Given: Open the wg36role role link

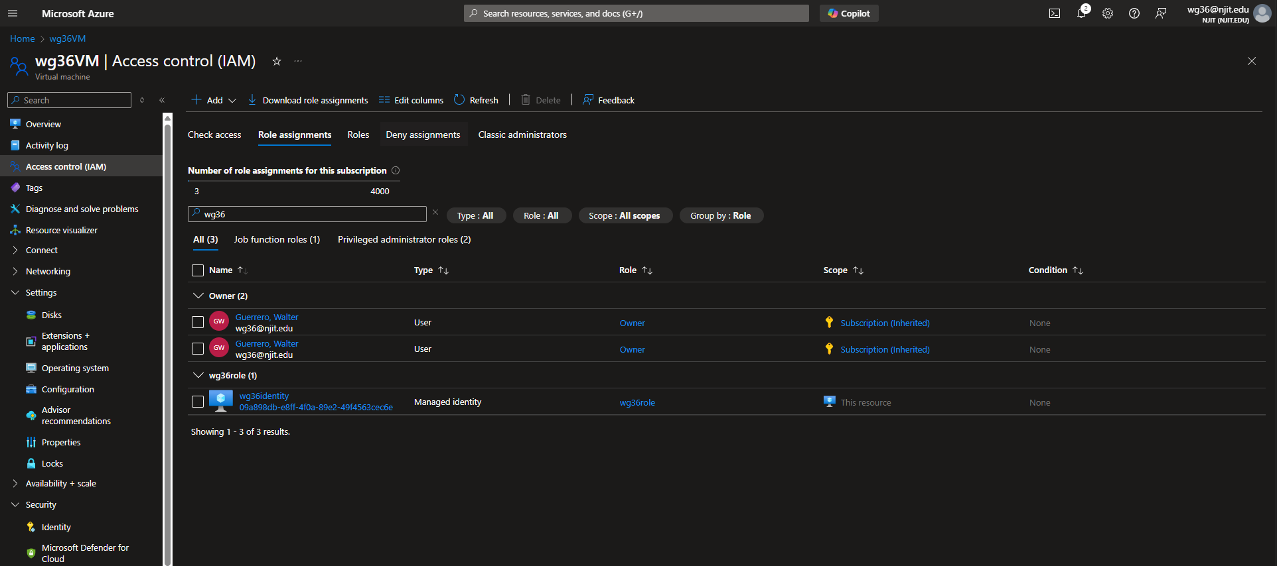Looking at the screenshot, I should pos(637,402).
